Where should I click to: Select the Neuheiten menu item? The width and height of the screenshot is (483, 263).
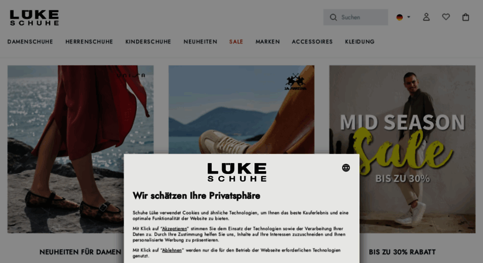pos(201,42)
